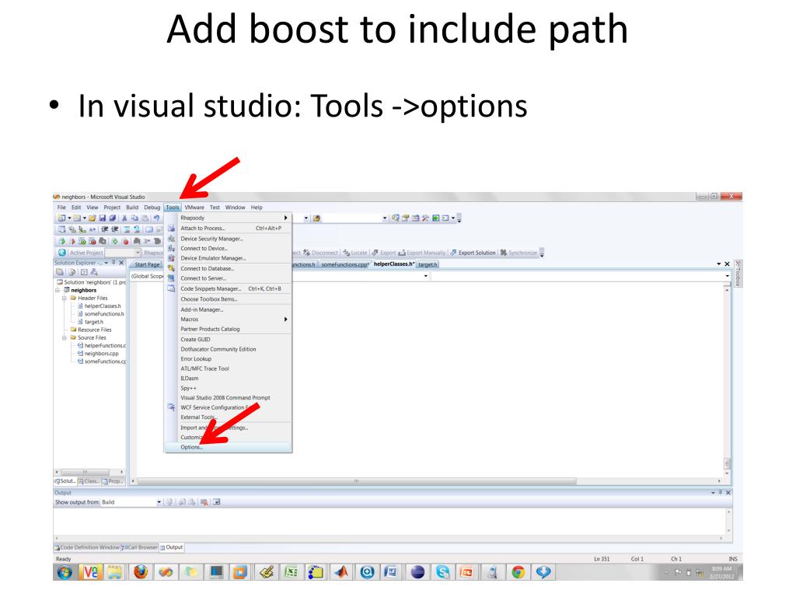
Task: Select the helperClasses.h editor tab
Action: [393, 264]
